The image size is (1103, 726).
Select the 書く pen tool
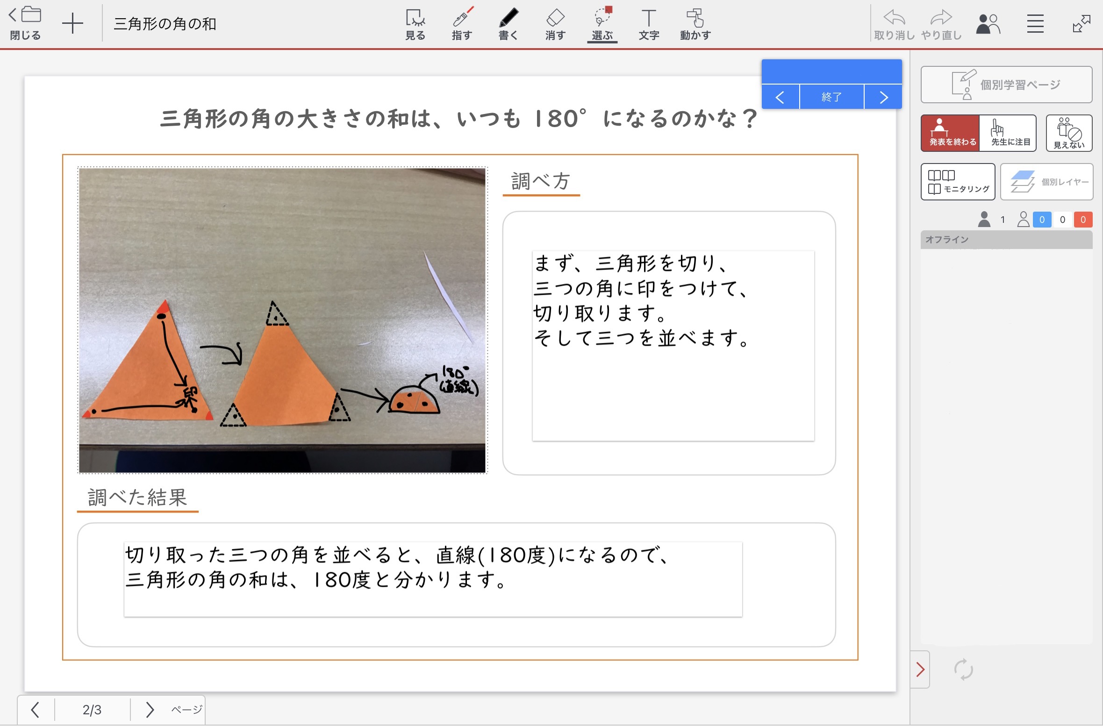tap(508, 24)
